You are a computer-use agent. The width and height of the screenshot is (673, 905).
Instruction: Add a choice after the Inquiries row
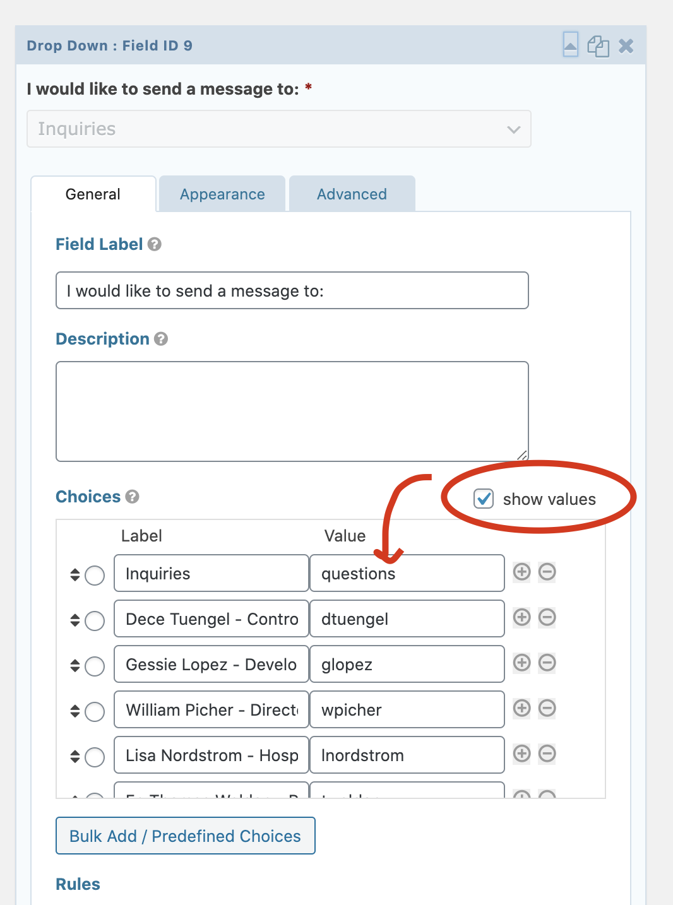point(521,572)
